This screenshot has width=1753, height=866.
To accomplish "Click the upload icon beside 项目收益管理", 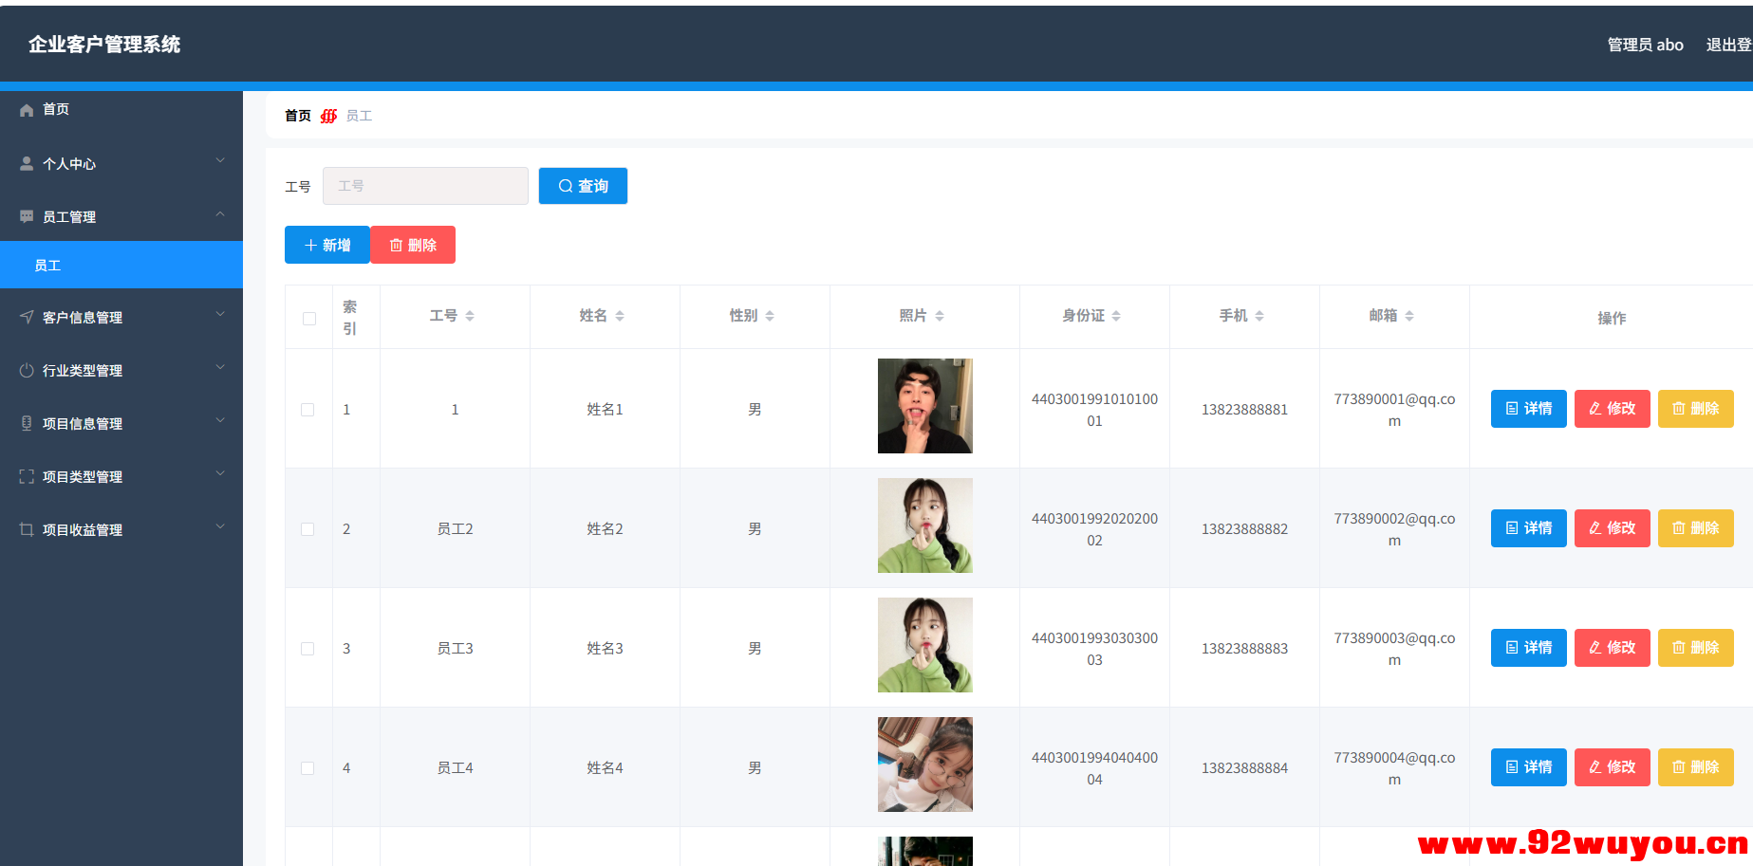I will [x=27, y=529].
